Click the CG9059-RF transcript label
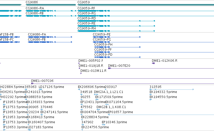 click(86, 8)
